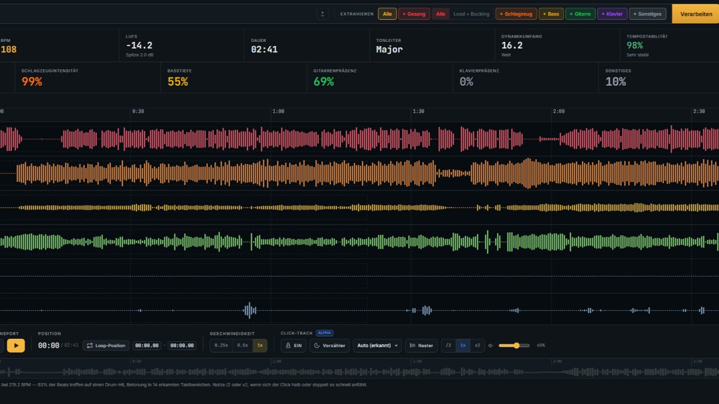Select the Lead + Backing vocal option
The image size is (719, 404).
click(x=471, y=14)
